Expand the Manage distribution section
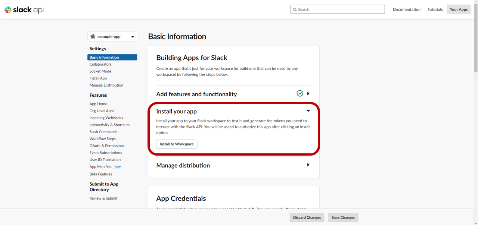This screenshot has height=225, width=478. [x=308, y=165]
